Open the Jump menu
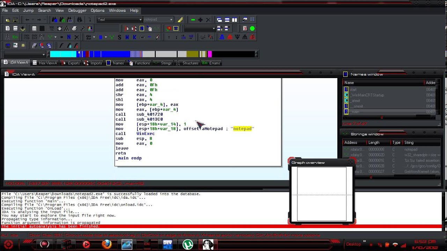 click(28, 10)
